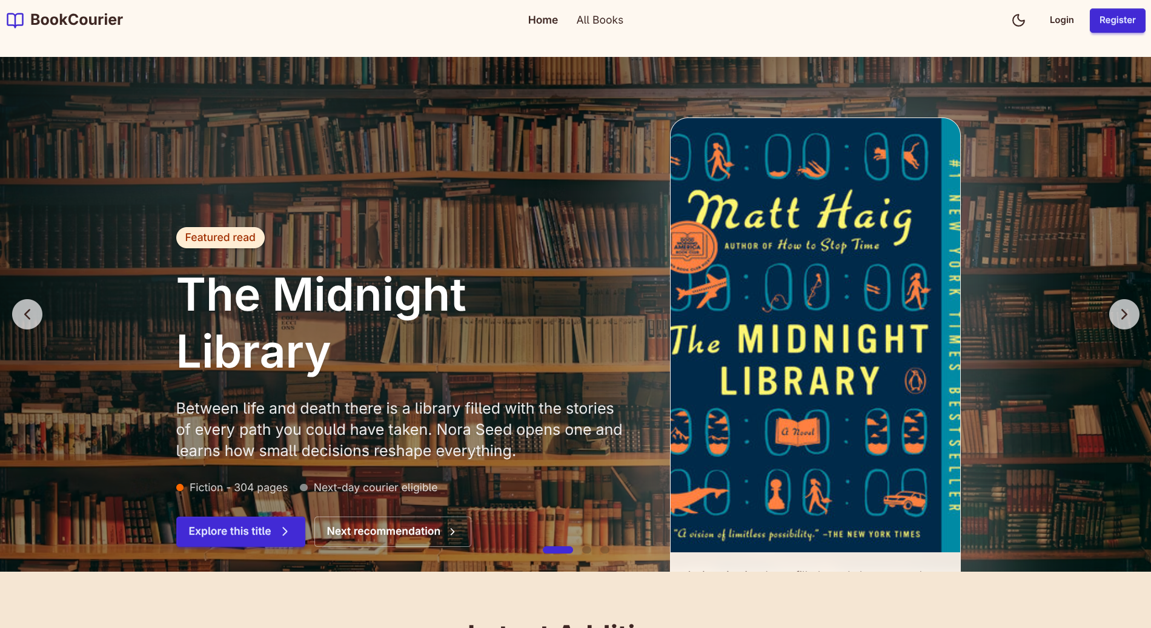Click the gray dot beside Next-day courier

tap(304, 488)
